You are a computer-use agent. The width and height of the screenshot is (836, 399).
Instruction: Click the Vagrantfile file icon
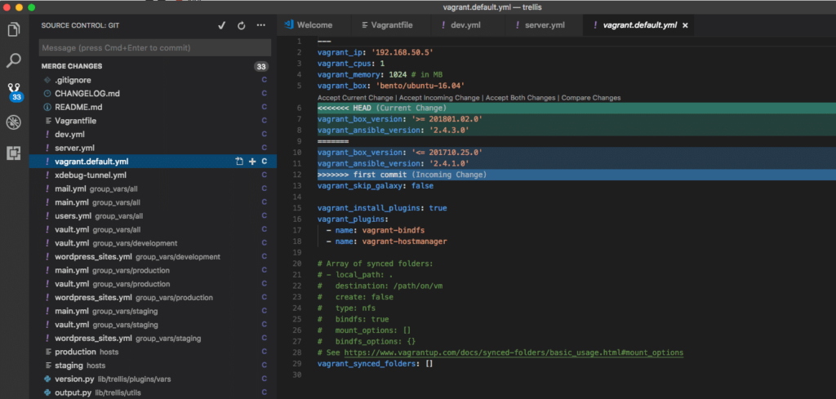pyautogui.click(x=48, y=121)
